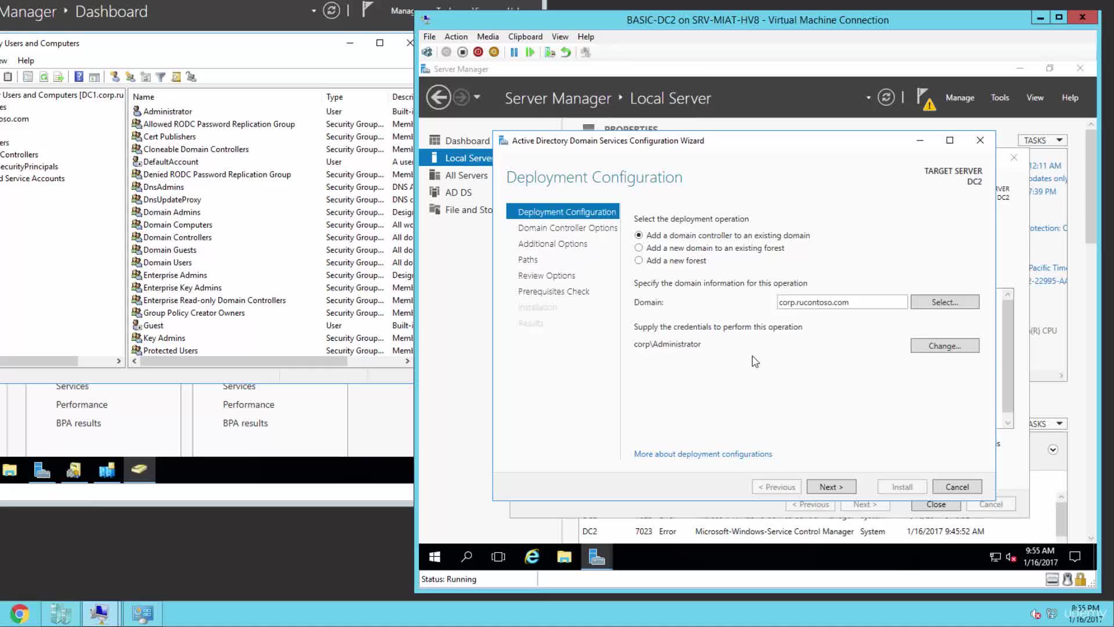Screen dimensions: 1114x627
Task: Select Administrator user in AD list
Action: (x=168, y=111)
